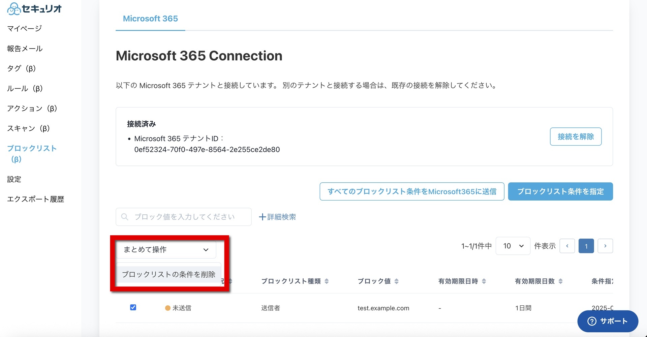The width and height of the screenshot is (647, 337).
Task: Open the 10 items-per-page dropdown
Action: 513,246
